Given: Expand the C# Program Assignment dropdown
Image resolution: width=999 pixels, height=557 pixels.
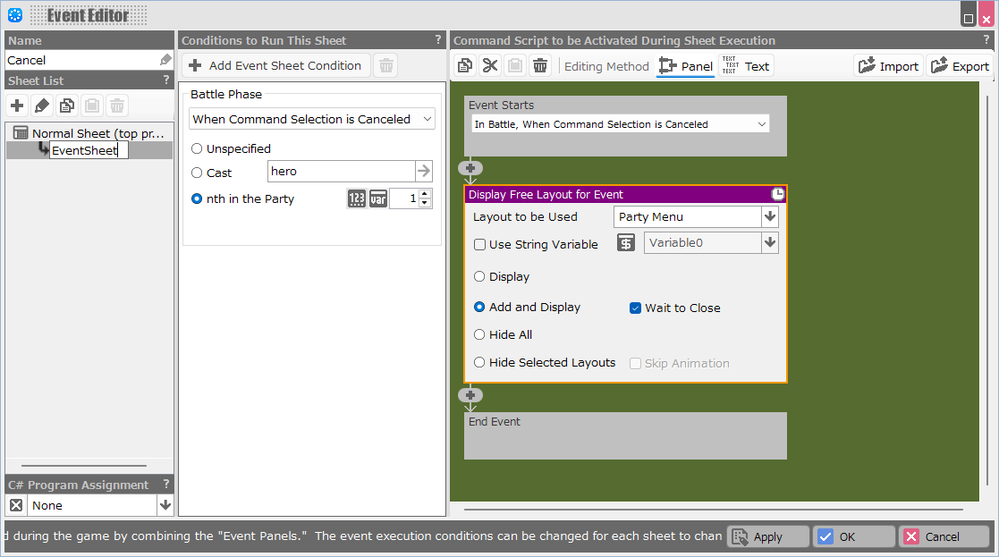Looking at the screenshot, I should click(x=165, y=505).
